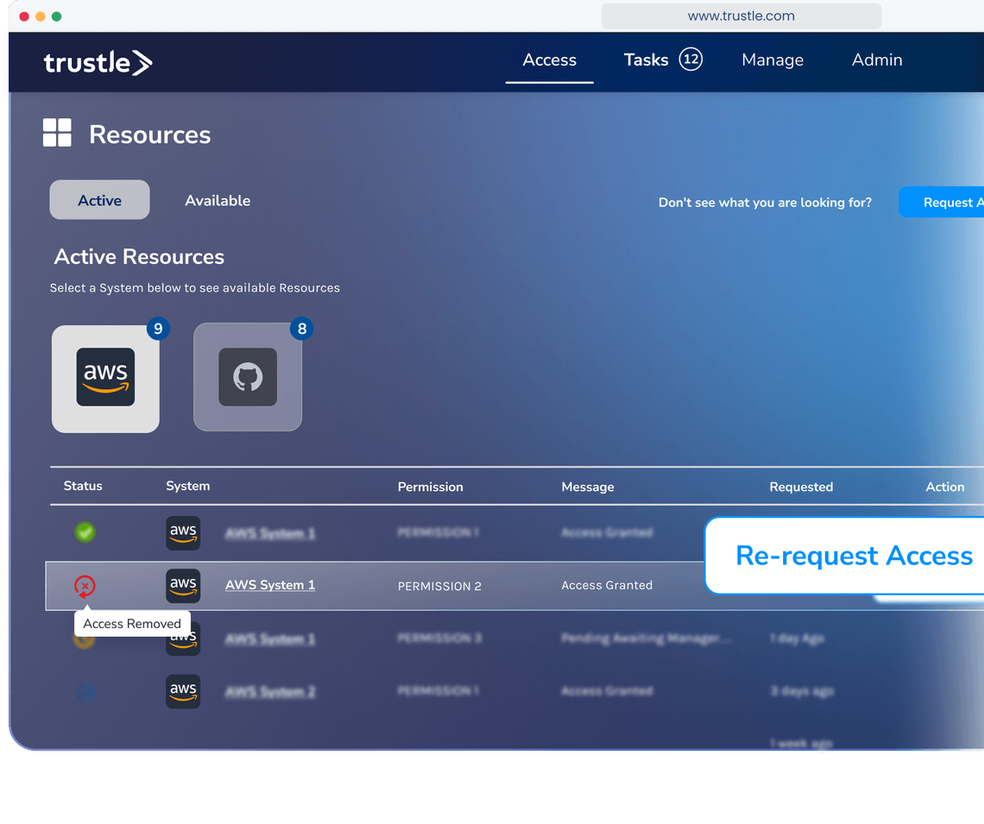
Task: Click PERMISSION 2 cell
Action: [440, 586]
